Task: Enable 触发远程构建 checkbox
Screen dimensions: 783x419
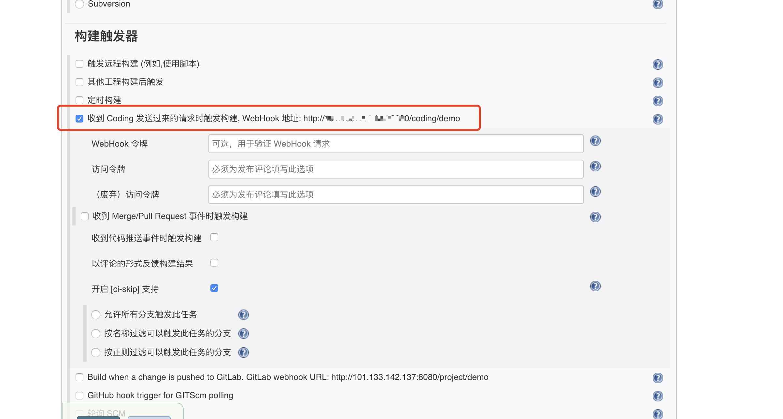Action: click(79, 64)
